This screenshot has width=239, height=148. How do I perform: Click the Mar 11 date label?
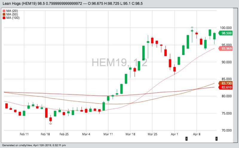(x=108, y=134)
